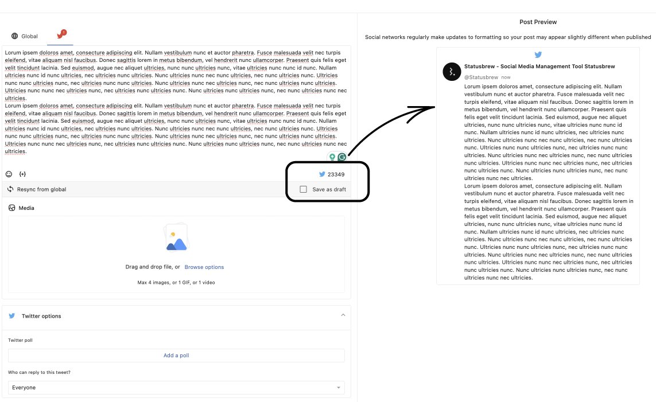Insert a dynamic field with braces icon
The height and width of the screenshot is (402, 656).
22,174
